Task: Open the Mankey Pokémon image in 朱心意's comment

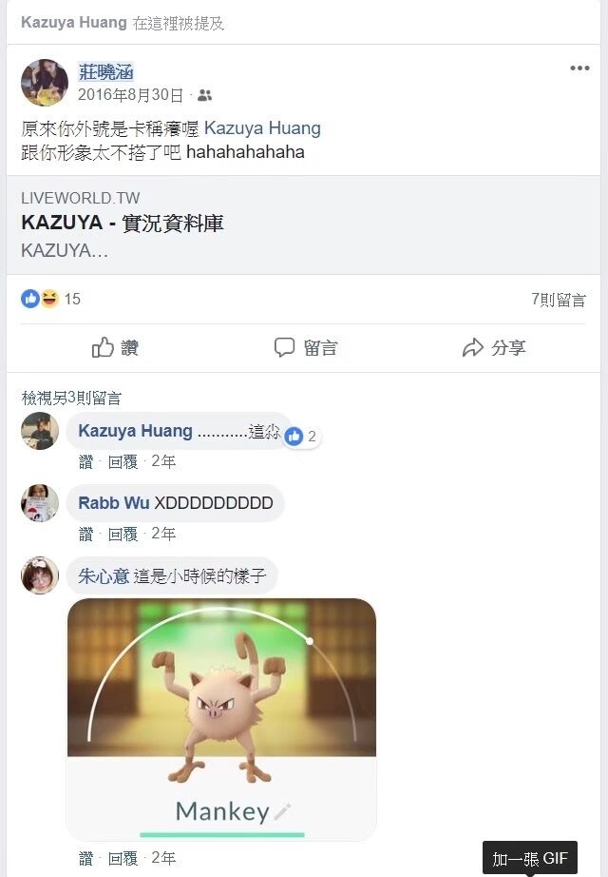Action: coord(222,719)
